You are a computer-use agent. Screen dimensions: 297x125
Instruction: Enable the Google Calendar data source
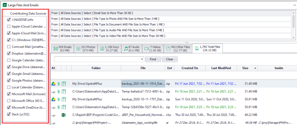[x=8, y=60]
